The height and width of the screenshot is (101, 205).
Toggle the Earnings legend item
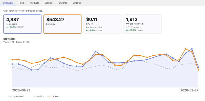53,96
